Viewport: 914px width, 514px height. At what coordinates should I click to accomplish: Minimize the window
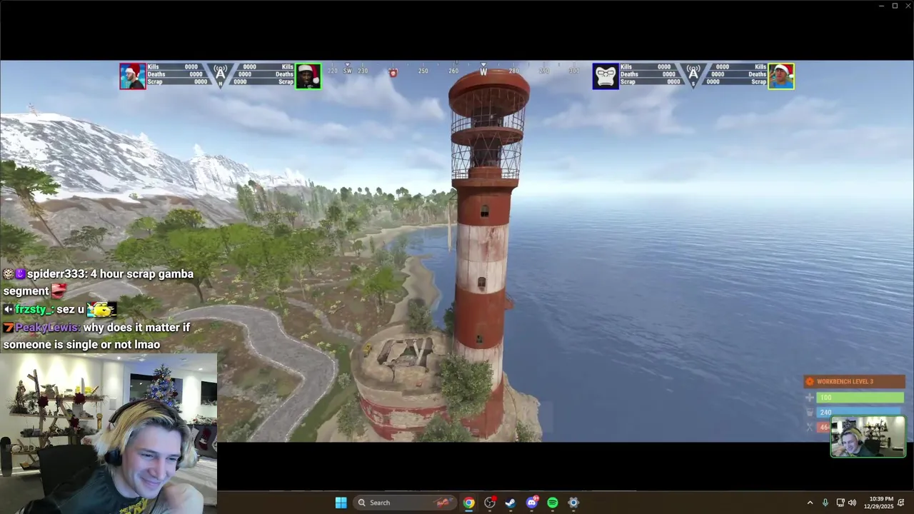click(x=881, y=6)
